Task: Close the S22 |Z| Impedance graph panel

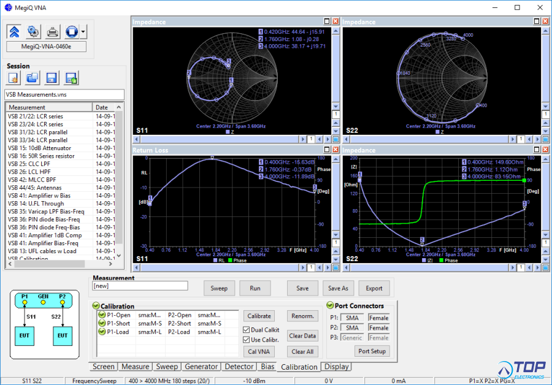Action: [x=545, y=150]
